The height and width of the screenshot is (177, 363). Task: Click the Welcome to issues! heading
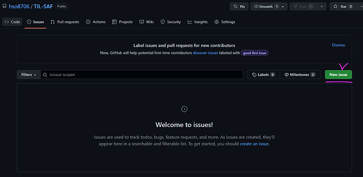[184, 125]
